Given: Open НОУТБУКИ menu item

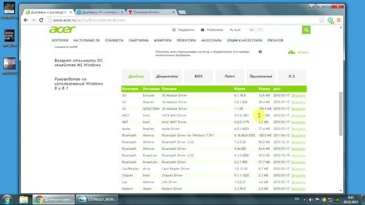Looking at the screenshot, I should tap(60, 40).
